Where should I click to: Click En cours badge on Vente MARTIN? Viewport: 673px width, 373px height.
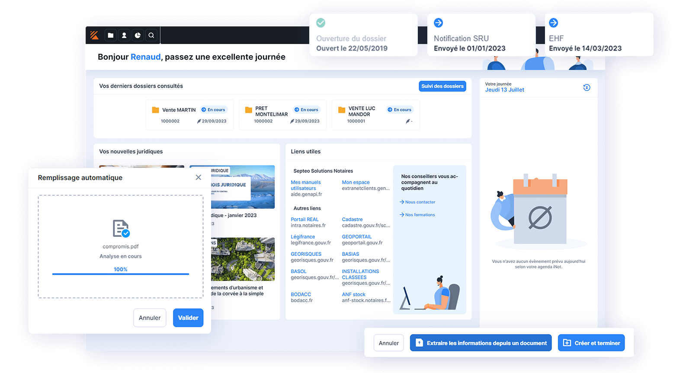tap(213, 110)
